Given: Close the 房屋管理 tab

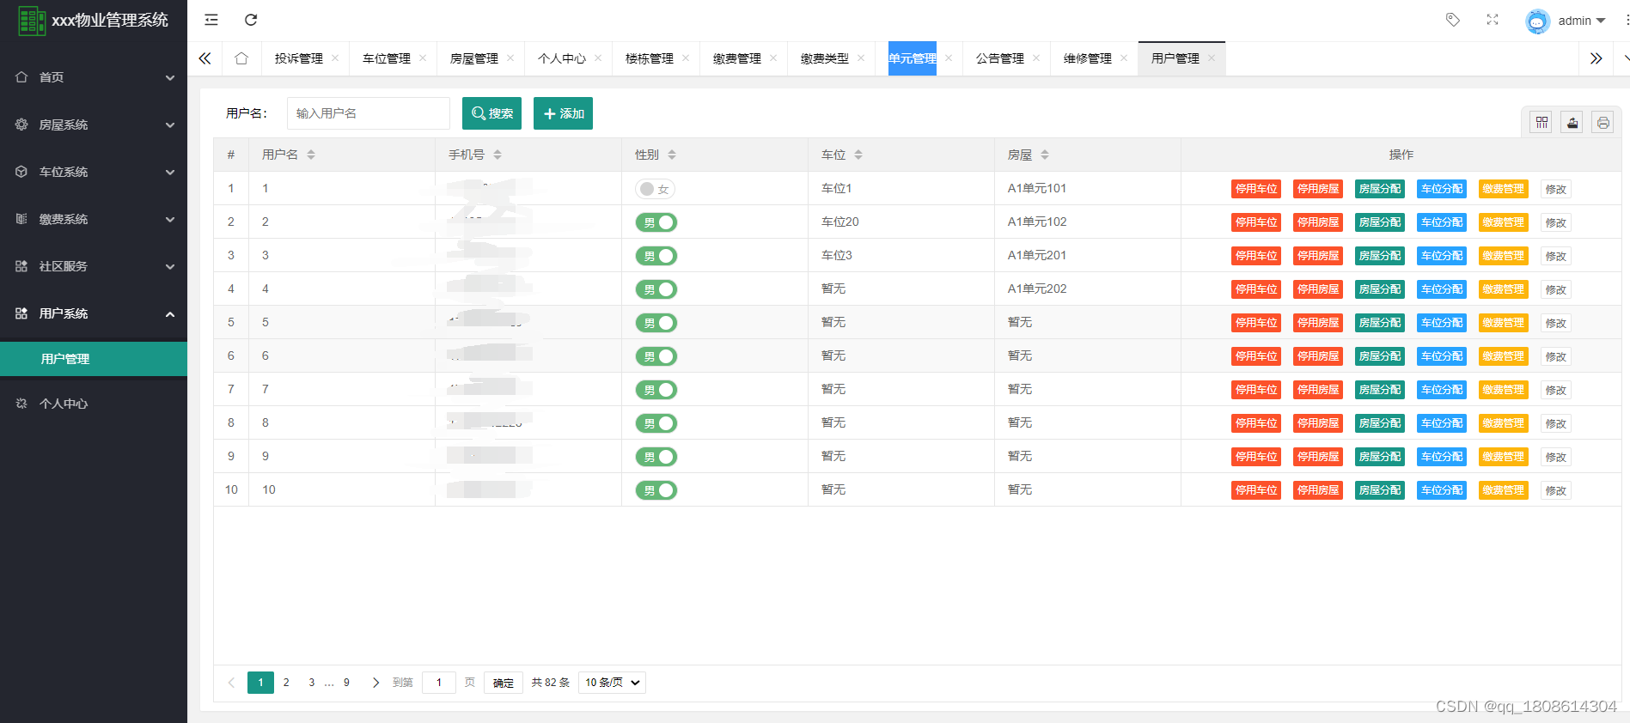Looking at the screenshot, I should coord(510,58).
